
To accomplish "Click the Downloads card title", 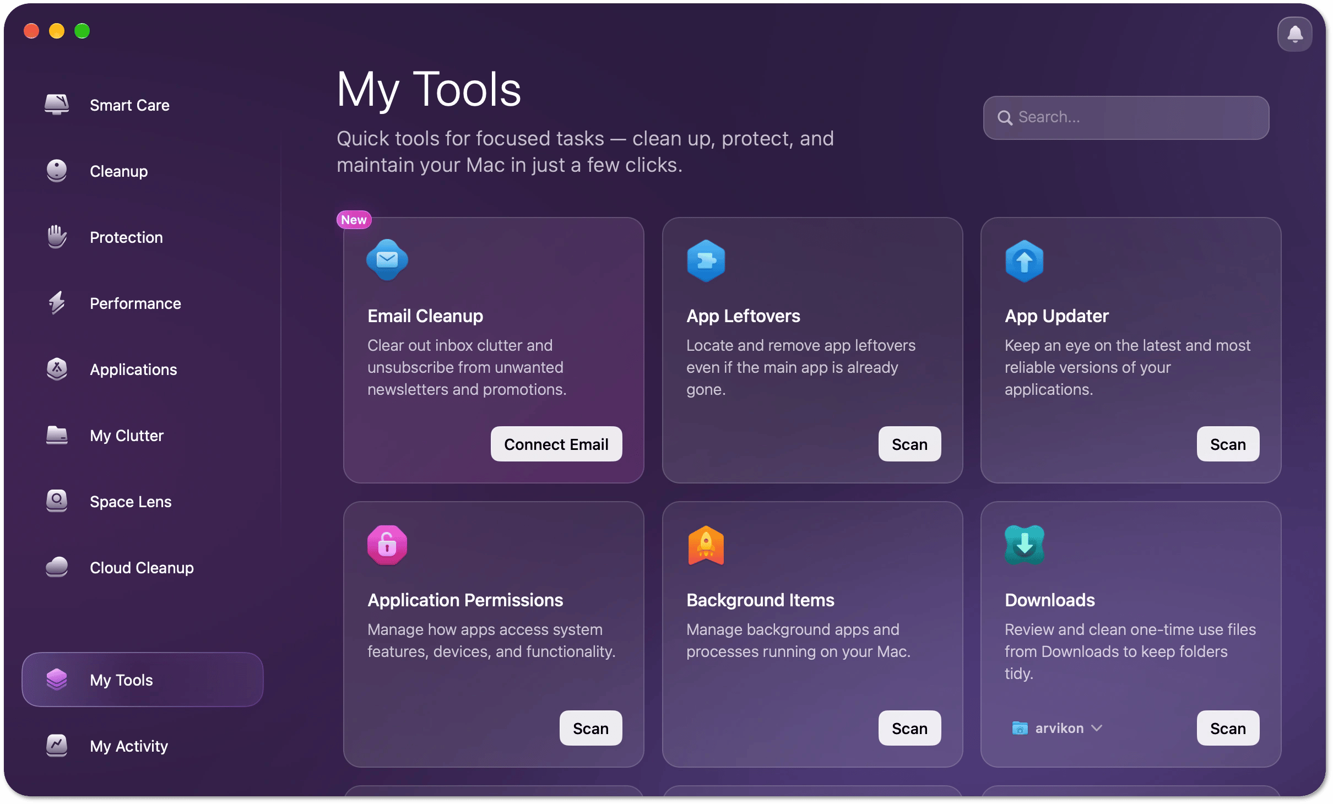I will coord(1050,600).
